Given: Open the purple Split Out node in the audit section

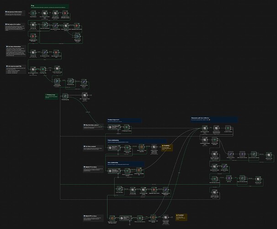Looking at the screenshot, I should [242, 154].
